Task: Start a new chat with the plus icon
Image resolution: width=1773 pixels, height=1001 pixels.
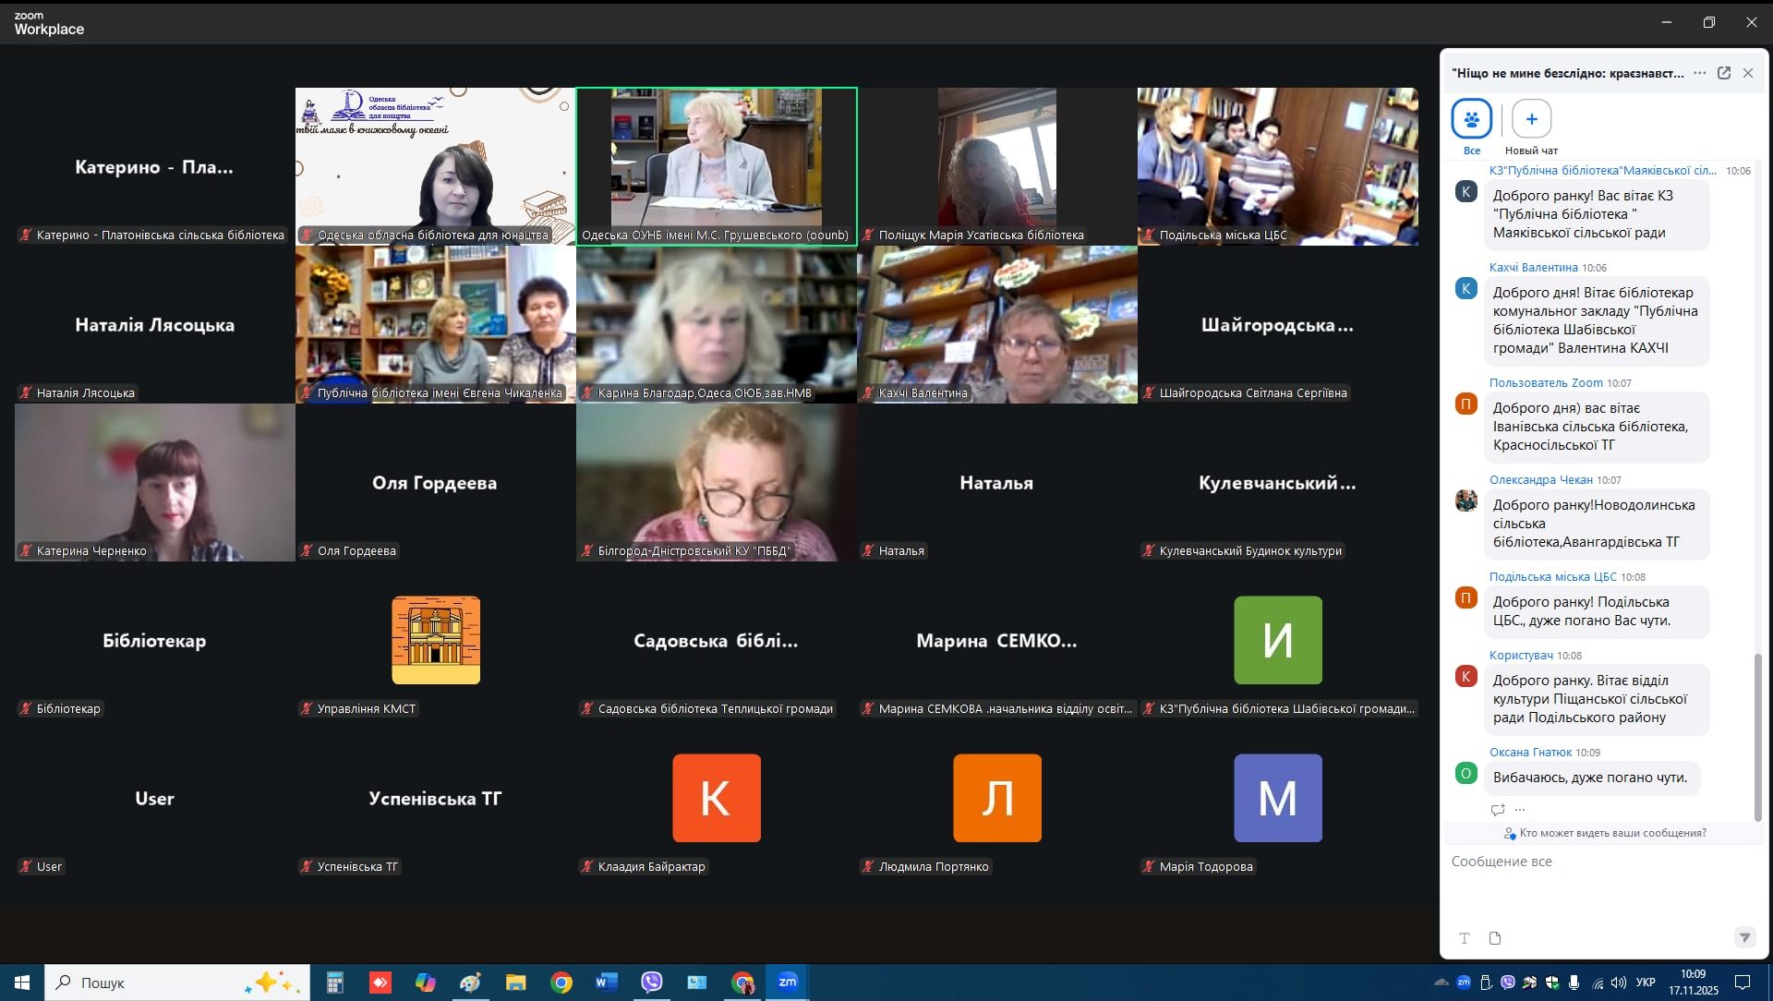Action: click(1531, 119)
